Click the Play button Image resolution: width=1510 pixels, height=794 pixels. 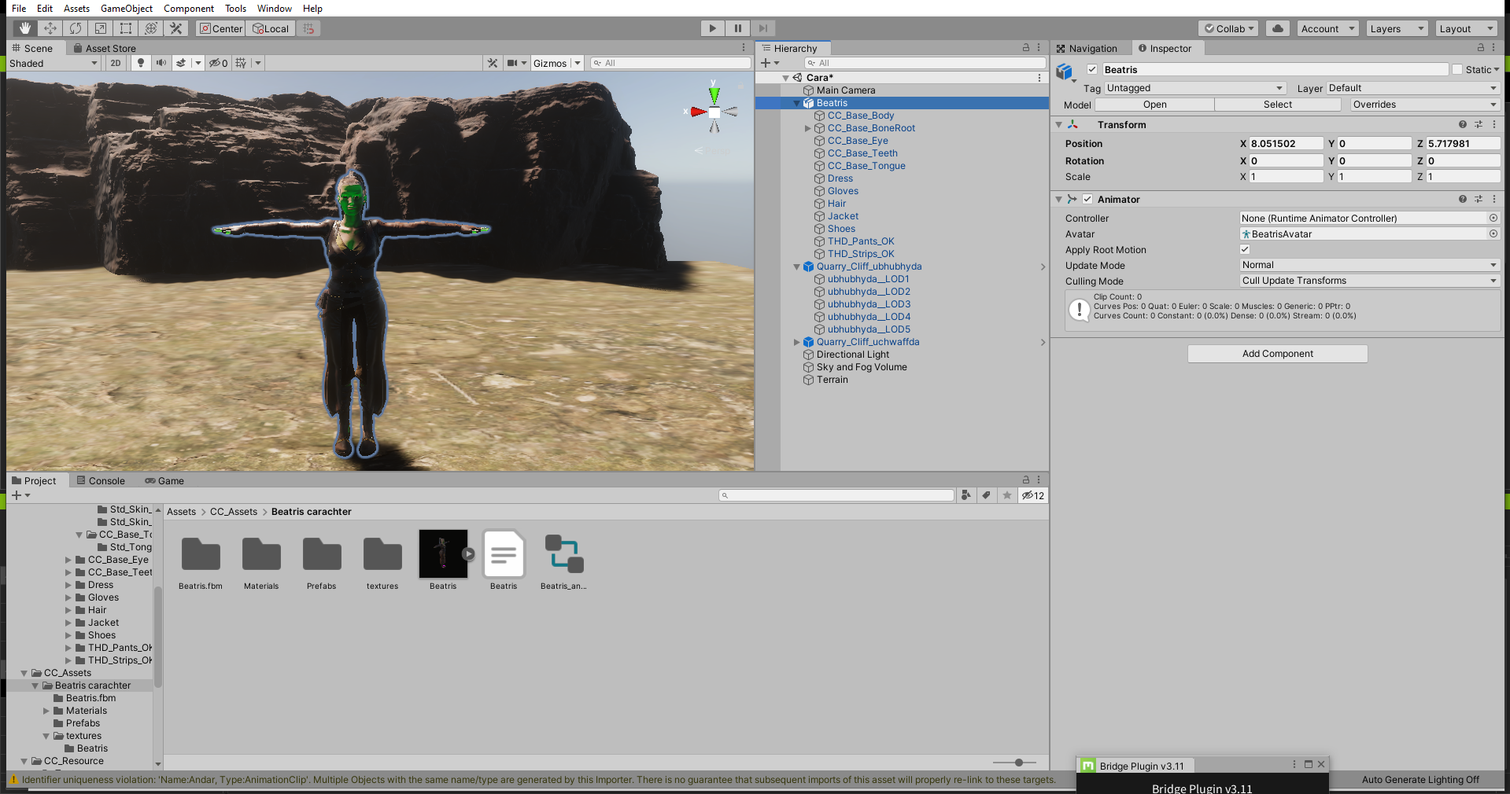coord(712,28)
